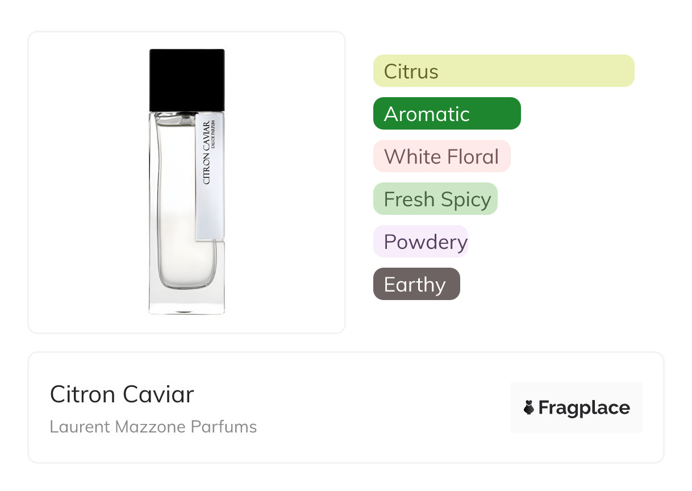
Task: Click the "Earthy" text label
Action: pyautogui.click(x=415, y=285)
